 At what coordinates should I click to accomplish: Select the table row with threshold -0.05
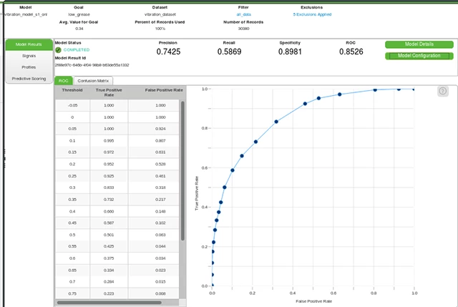click(117, 105)
